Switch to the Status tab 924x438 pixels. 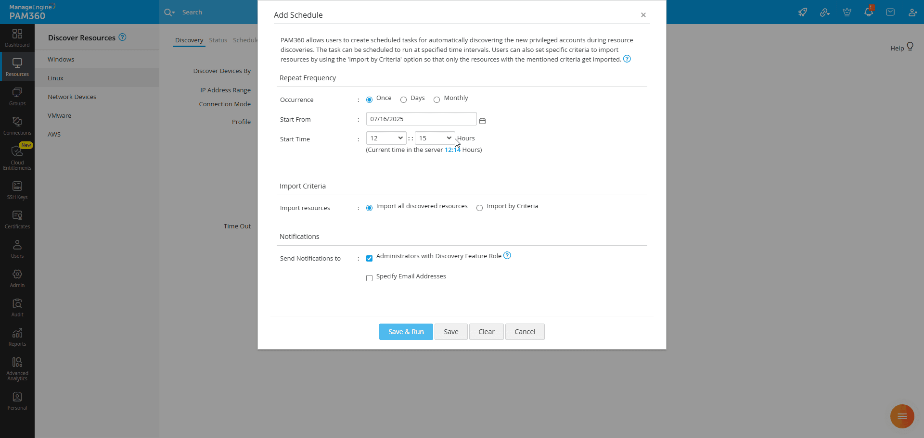click(218, 40)
